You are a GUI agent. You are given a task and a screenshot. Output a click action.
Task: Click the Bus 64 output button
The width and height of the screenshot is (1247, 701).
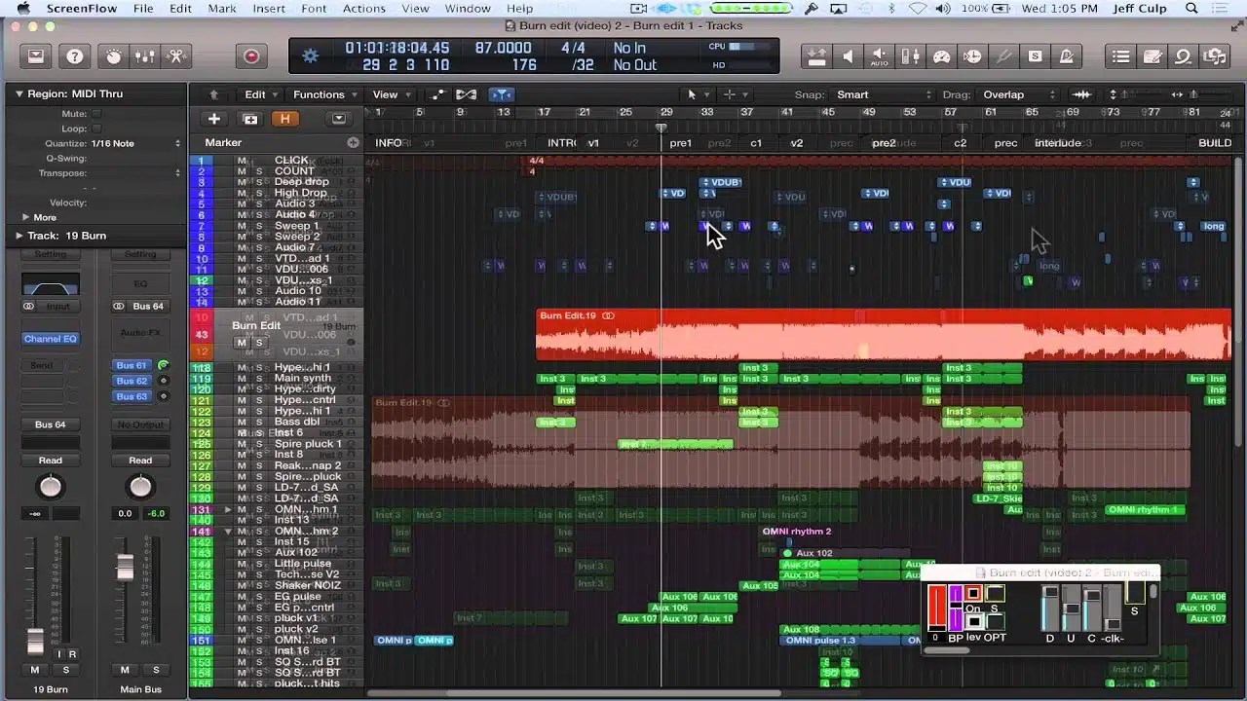pyautogui.click(x=49, y=424)
